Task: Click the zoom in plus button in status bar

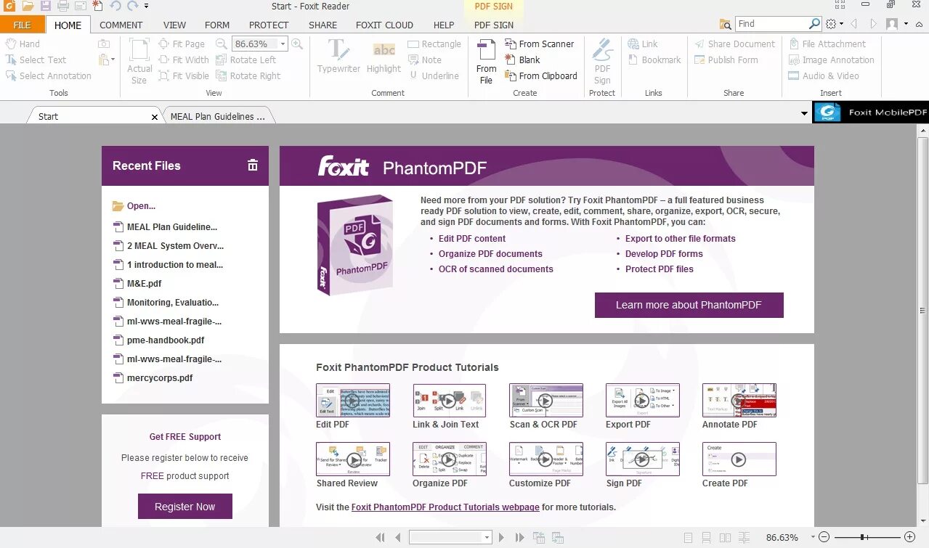Action: tap(909, 538)
